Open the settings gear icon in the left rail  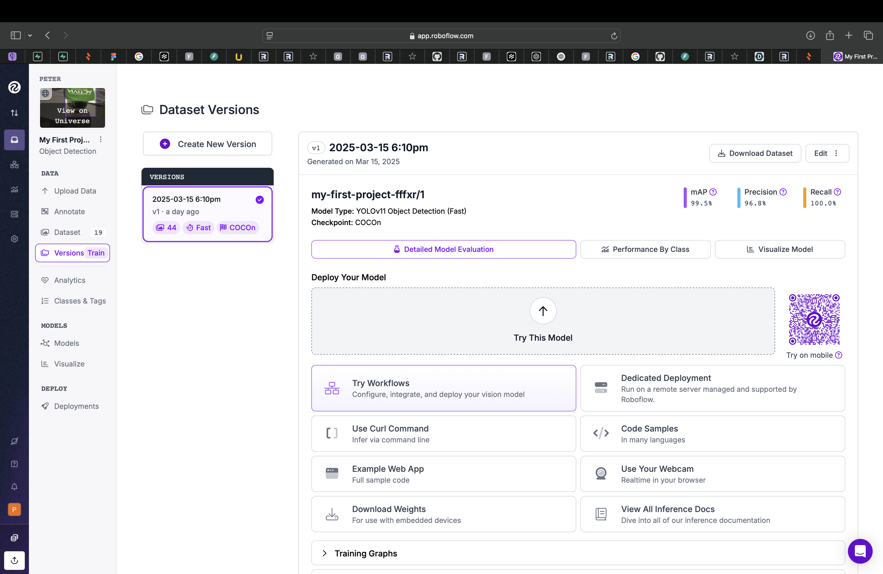tap(14, 239)
